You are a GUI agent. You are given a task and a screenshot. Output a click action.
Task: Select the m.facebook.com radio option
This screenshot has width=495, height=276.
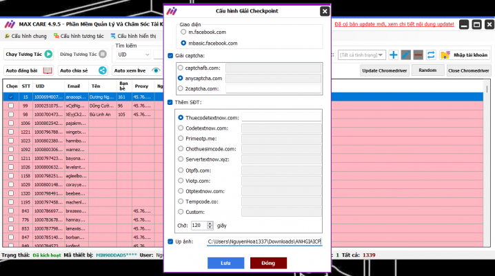point(183,32)
